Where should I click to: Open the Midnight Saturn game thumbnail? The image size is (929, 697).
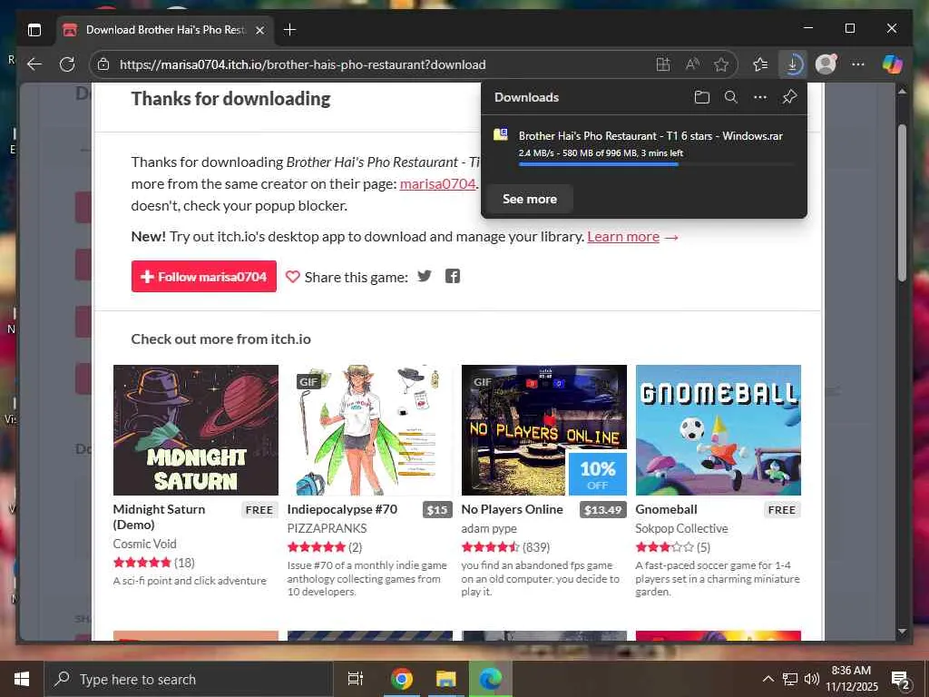(x=196, y=429)
